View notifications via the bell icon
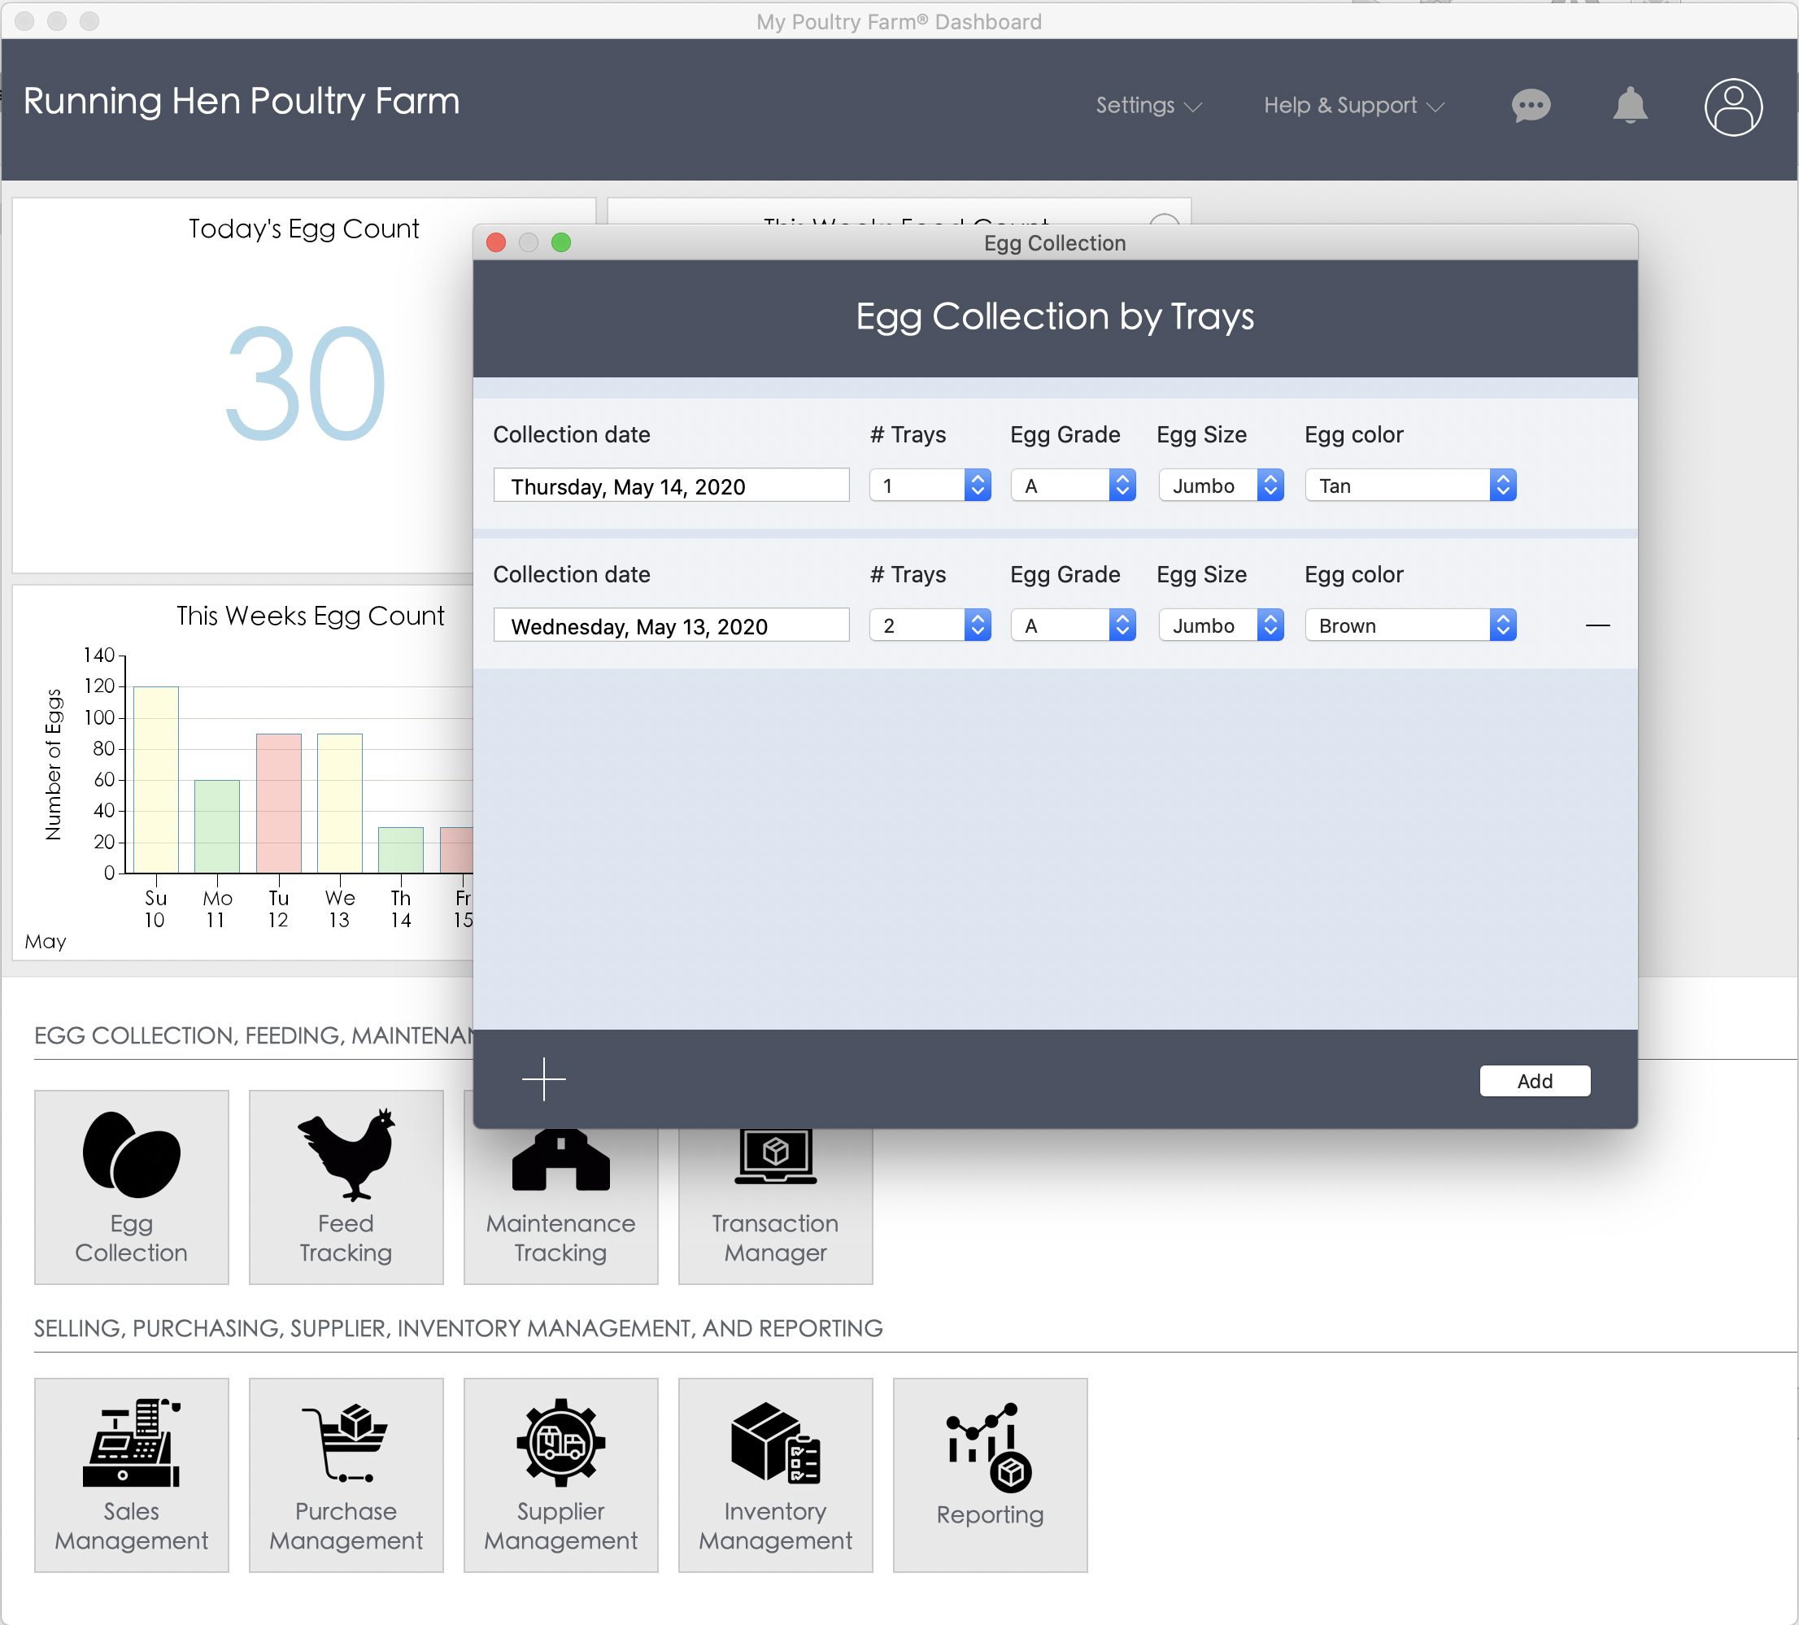This screenshot has height=1625, width=1799. [x=1630, y=107]
